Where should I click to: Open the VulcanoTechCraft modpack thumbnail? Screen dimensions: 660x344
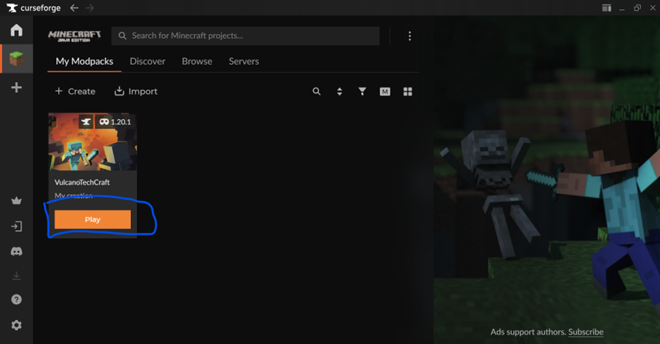point(92,142)
